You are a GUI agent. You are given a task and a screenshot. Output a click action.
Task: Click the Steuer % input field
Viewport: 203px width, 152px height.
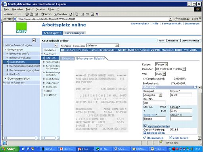pos(181,119)
